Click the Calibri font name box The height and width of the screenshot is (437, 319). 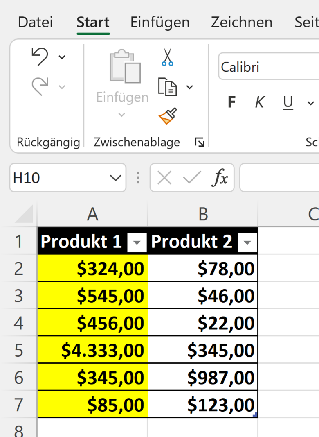tap(269, 67)
